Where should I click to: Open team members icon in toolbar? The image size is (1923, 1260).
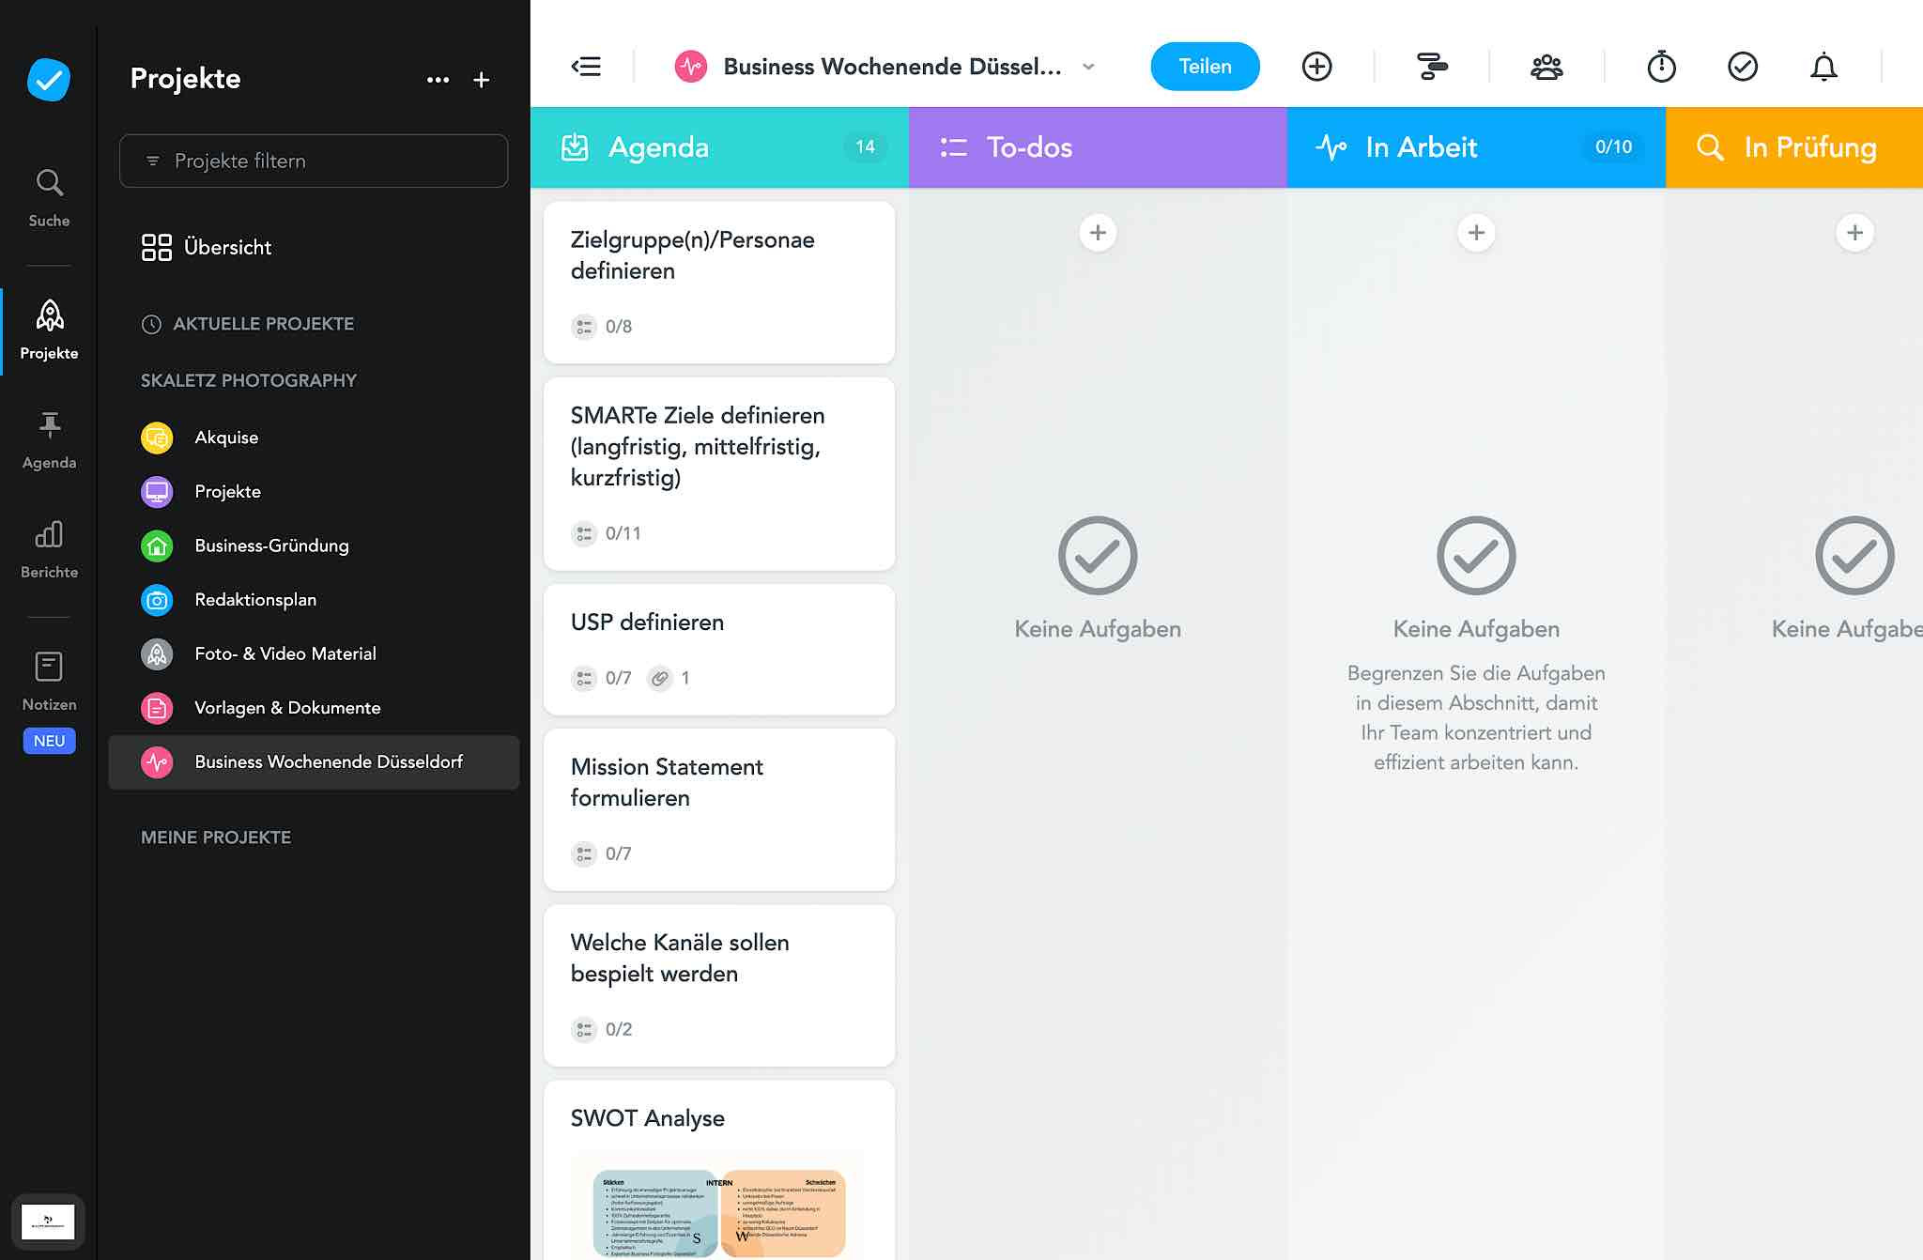[1546, 67]
